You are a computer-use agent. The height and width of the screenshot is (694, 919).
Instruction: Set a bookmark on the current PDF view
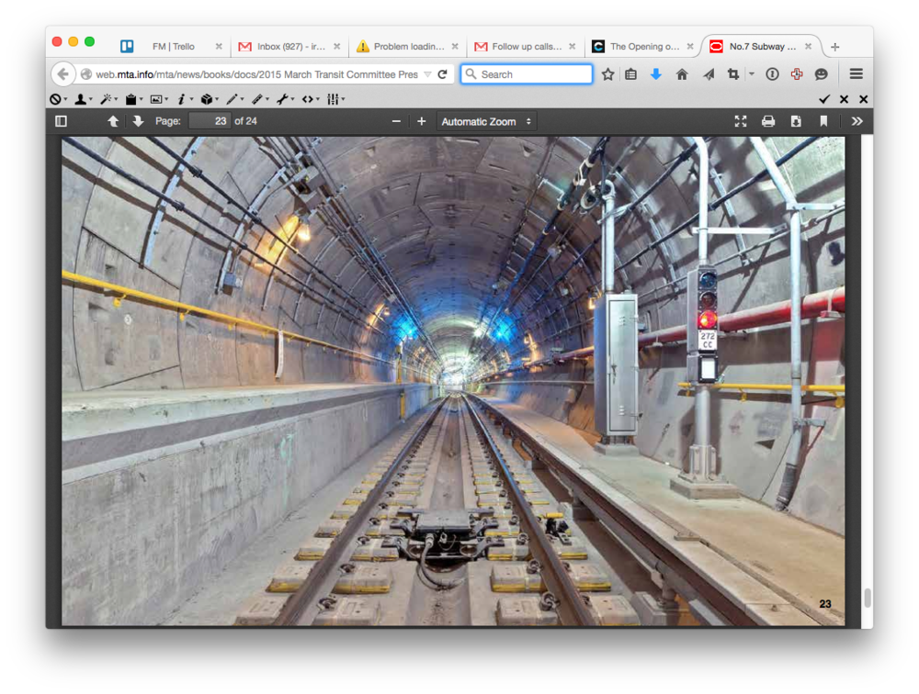[x=823, y=120]
